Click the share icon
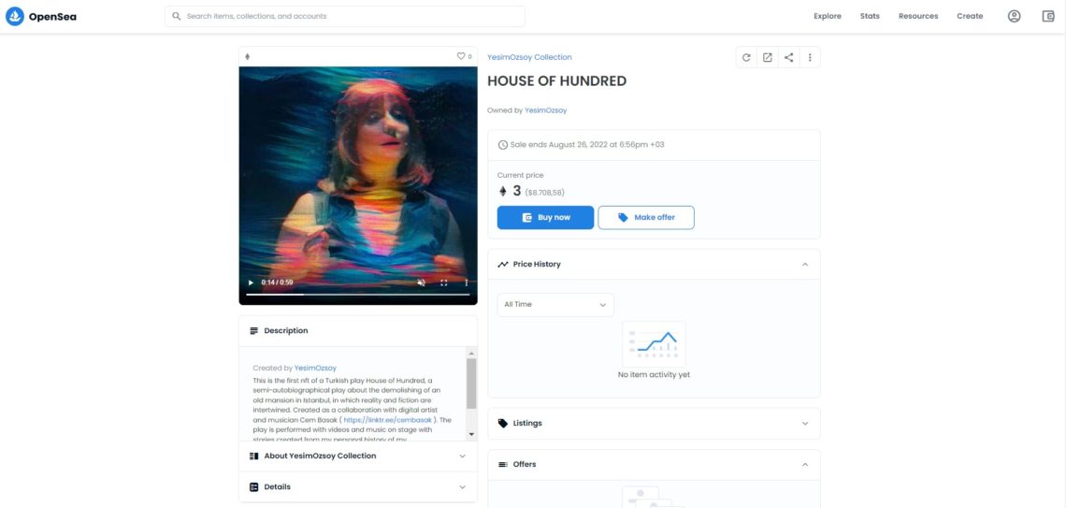 point(788,58)
